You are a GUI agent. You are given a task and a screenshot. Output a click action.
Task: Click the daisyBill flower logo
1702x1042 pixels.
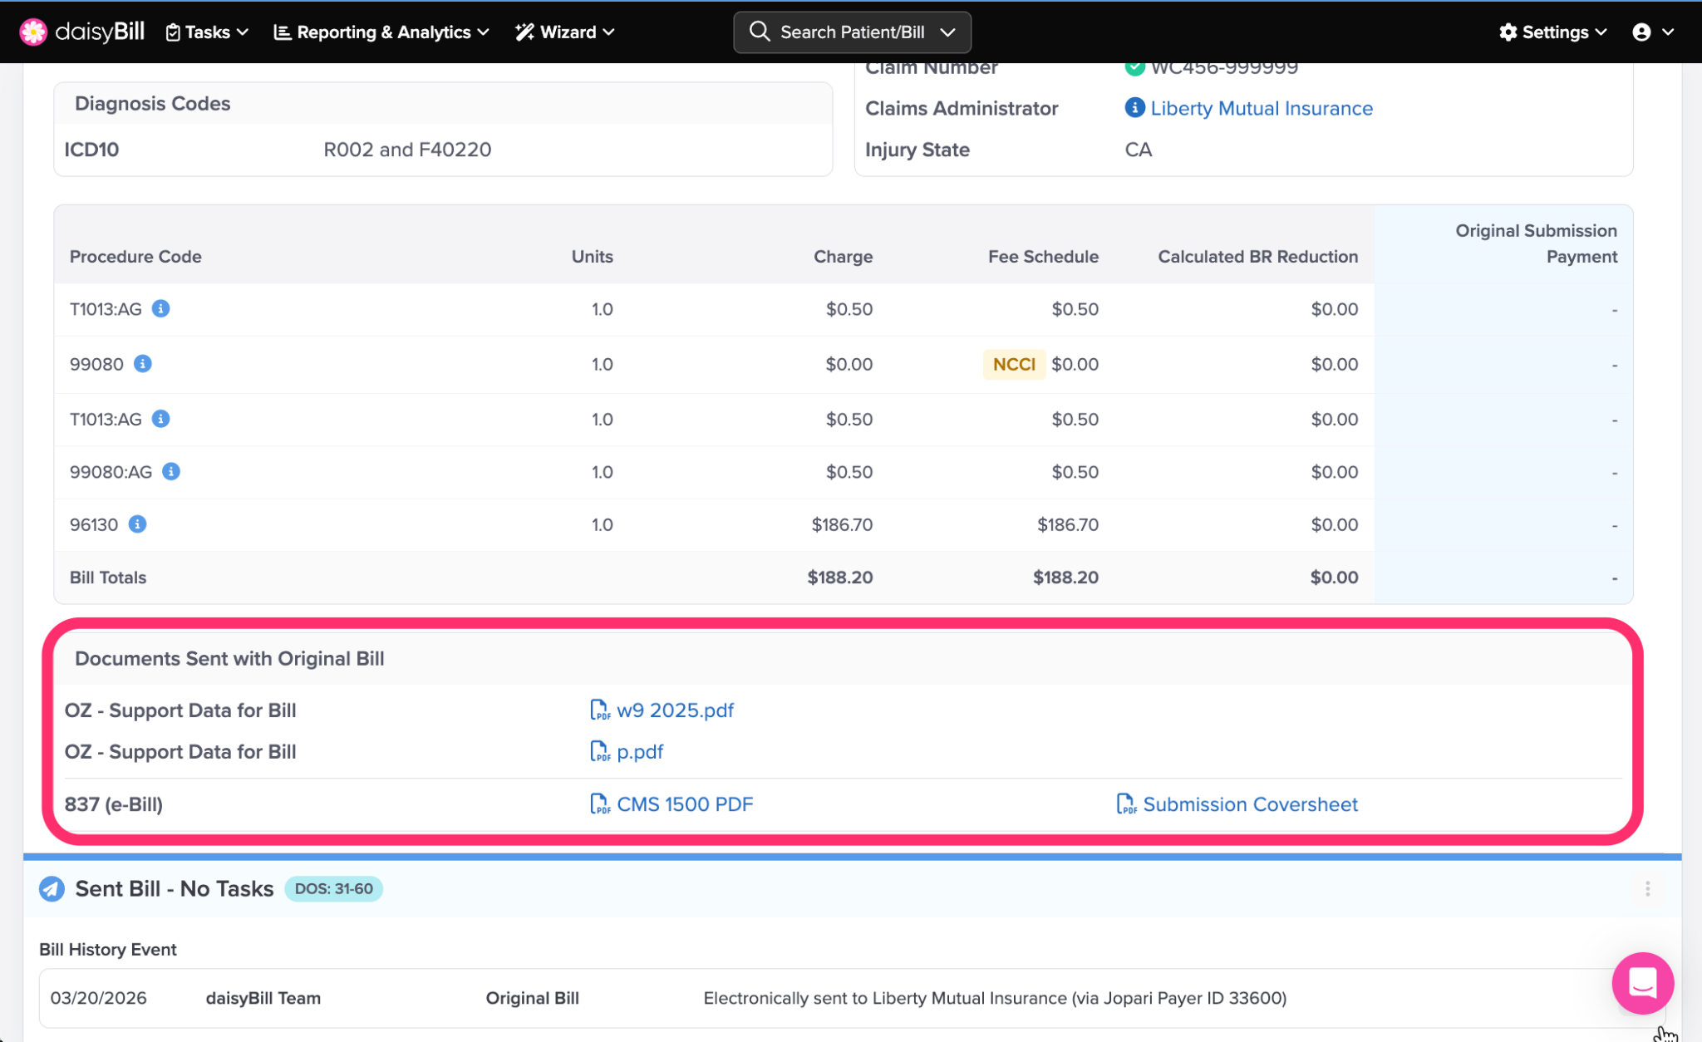(33, 32)
